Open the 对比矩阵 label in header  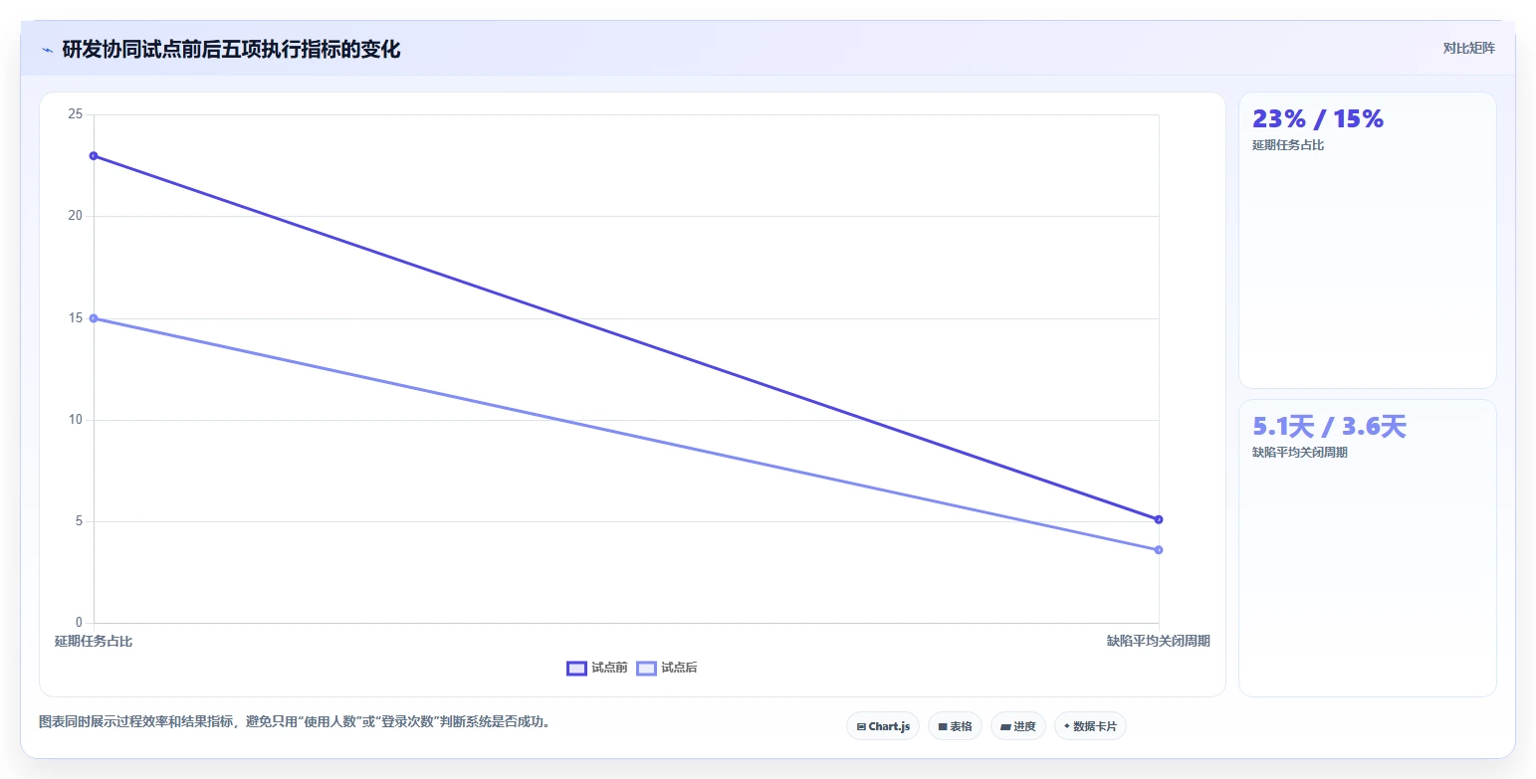pos(1468,48)
